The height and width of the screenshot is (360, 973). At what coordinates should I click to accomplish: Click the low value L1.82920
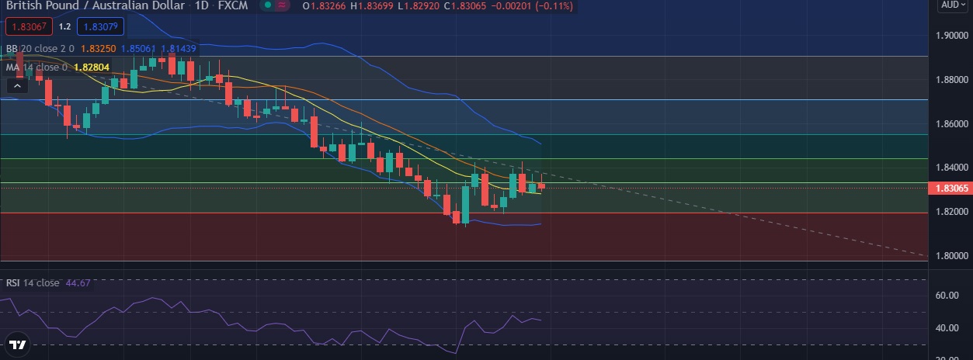pos(419,5)
